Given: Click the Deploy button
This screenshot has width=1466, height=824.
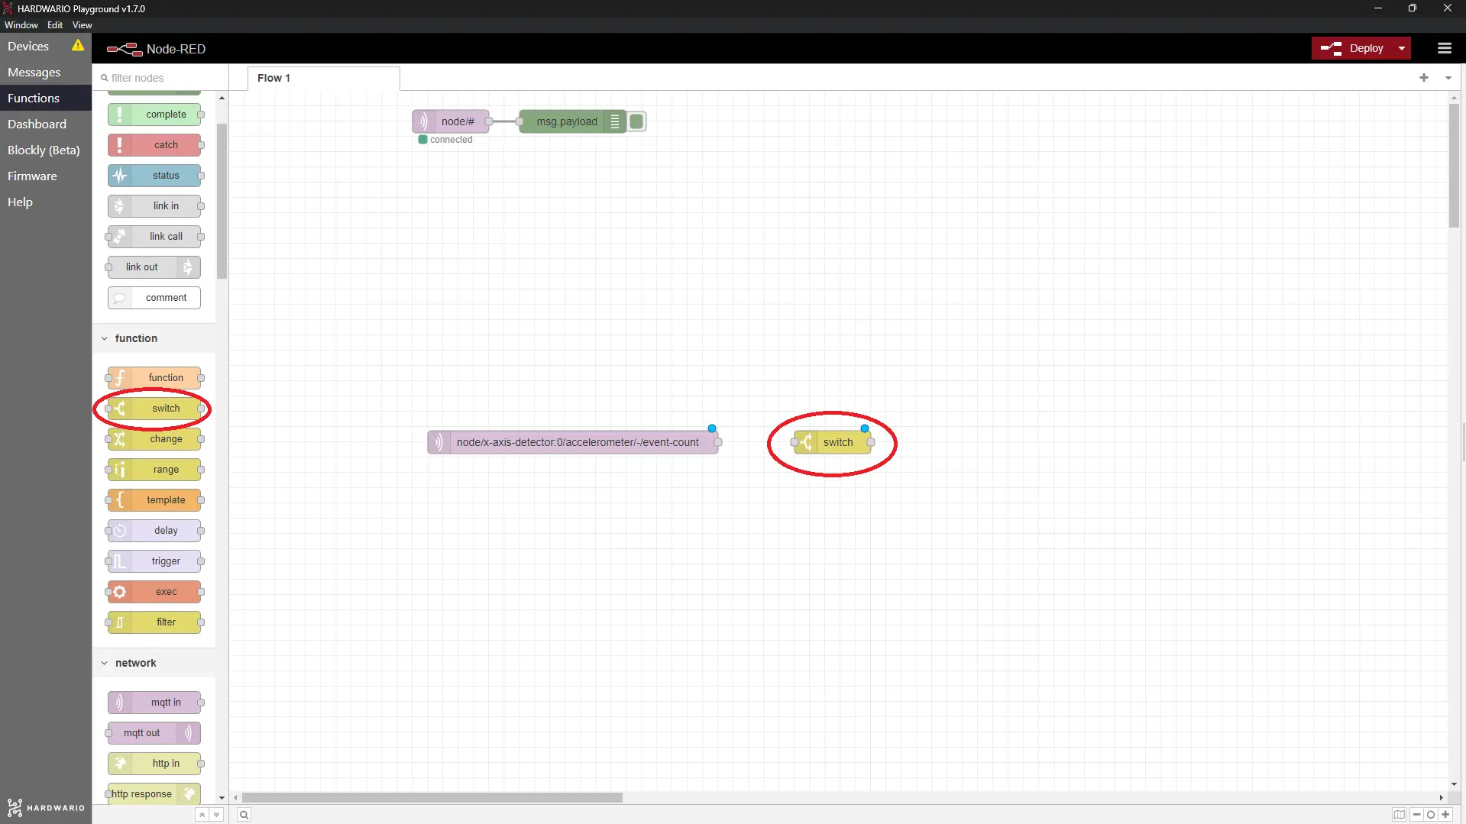Looking at the screenshot, I should click(1353, 48).
